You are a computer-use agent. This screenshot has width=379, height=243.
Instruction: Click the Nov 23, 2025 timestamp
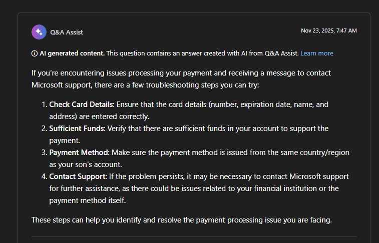pyautogui.click(x=329, y=30)
